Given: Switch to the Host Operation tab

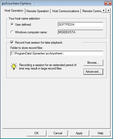Looking at the screenshot, I should point(14,11).
